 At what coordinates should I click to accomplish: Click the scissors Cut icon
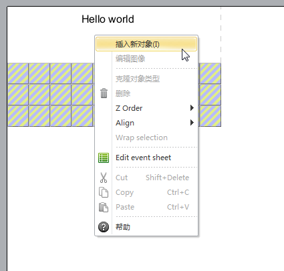tap(104, 178)
